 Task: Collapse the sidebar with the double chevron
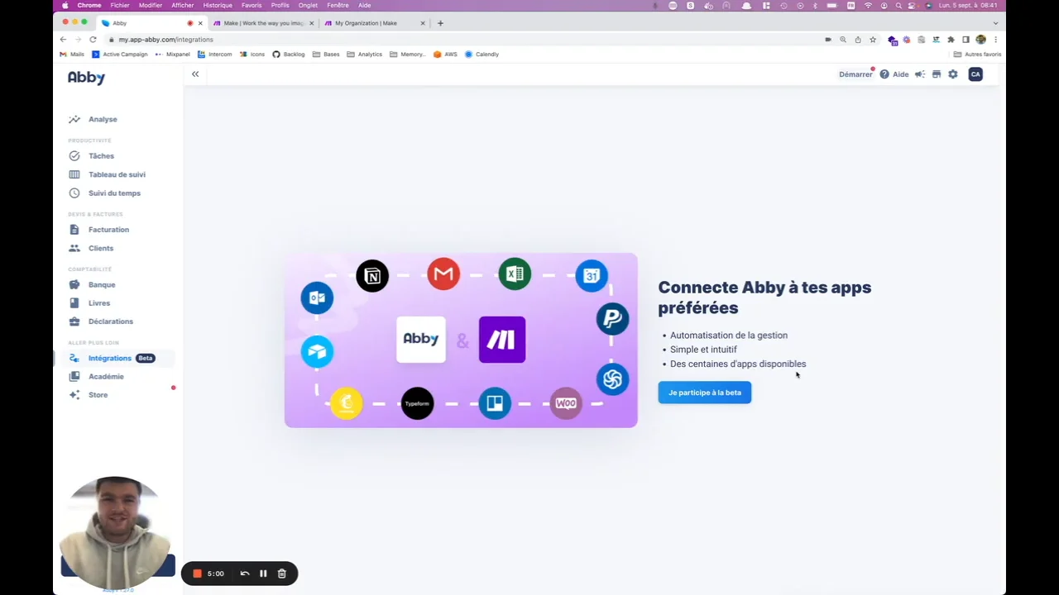pyautogui.click(x=195, y=74)
